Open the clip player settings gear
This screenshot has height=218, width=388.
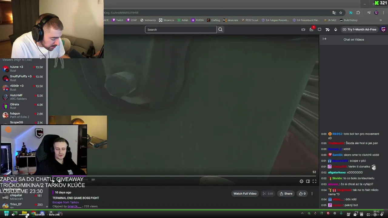[x=301, y=181]
